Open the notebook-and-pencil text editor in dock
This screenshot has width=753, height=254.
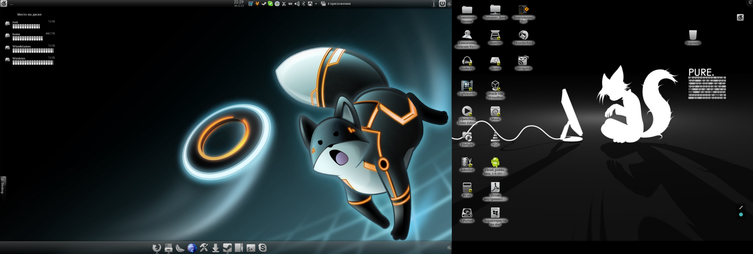click(x=239, y=248)
